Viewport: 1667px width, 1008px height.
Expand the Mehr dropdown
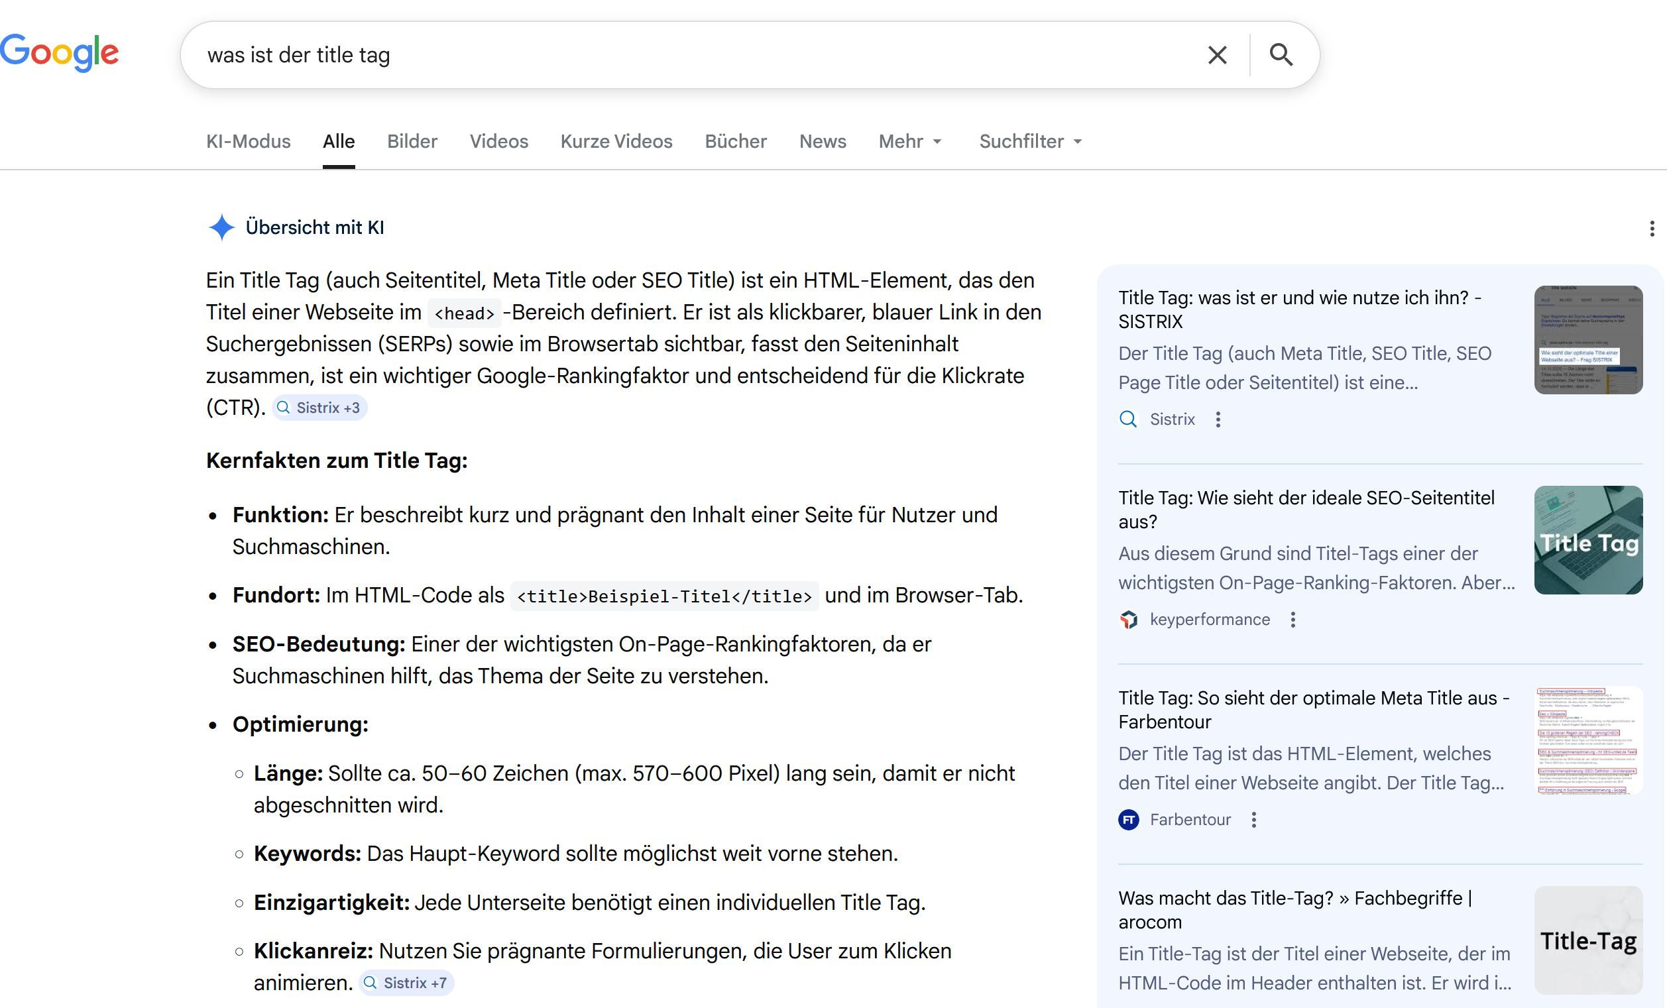click(x=910, y=141)
